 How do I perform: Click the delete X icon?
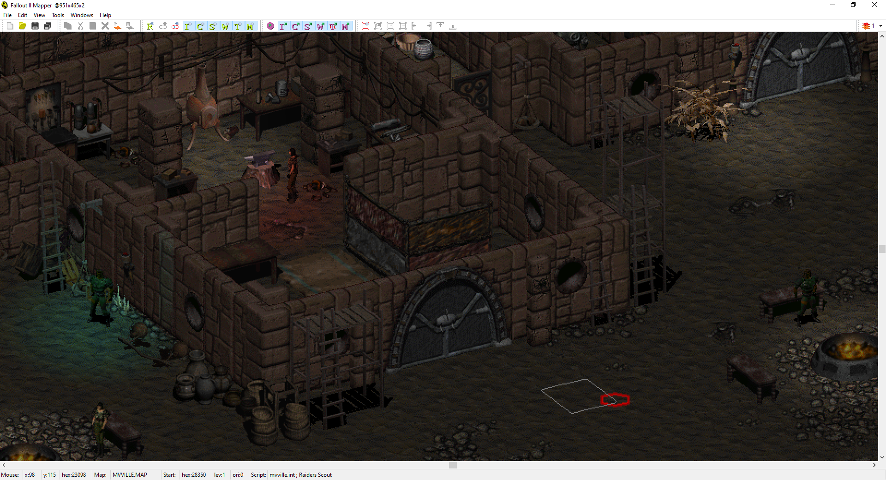tap(105, 26)
